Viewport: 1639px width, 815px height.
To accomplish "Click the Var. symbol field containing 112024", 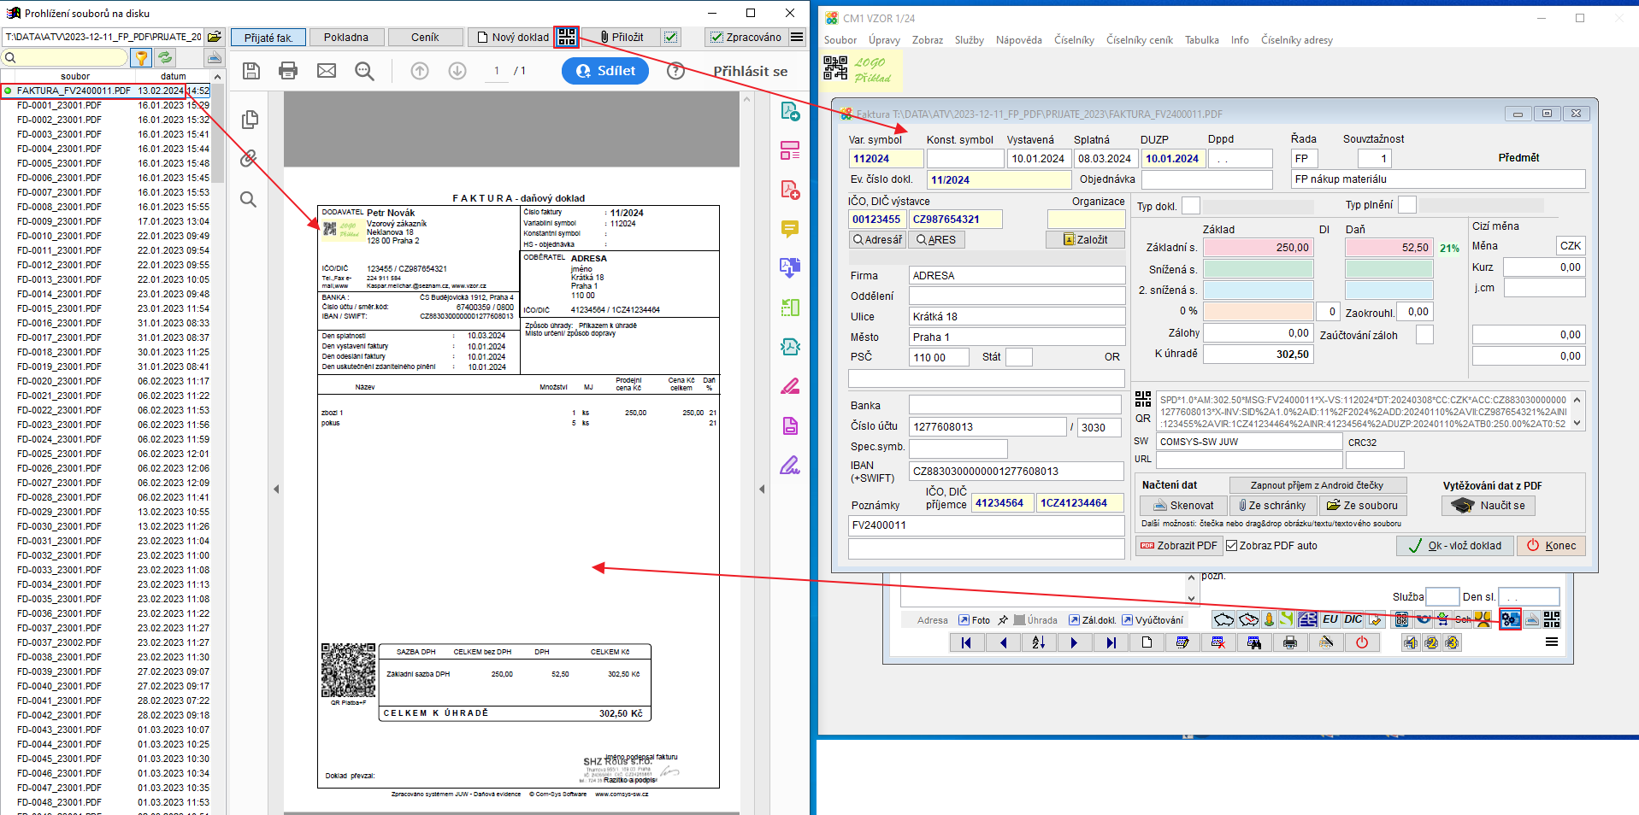I will (x=886, y=158).
